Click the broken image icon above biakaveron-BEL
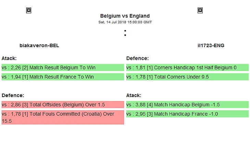The height and width of the screenshot is (164, 250). tap(29, 11)
